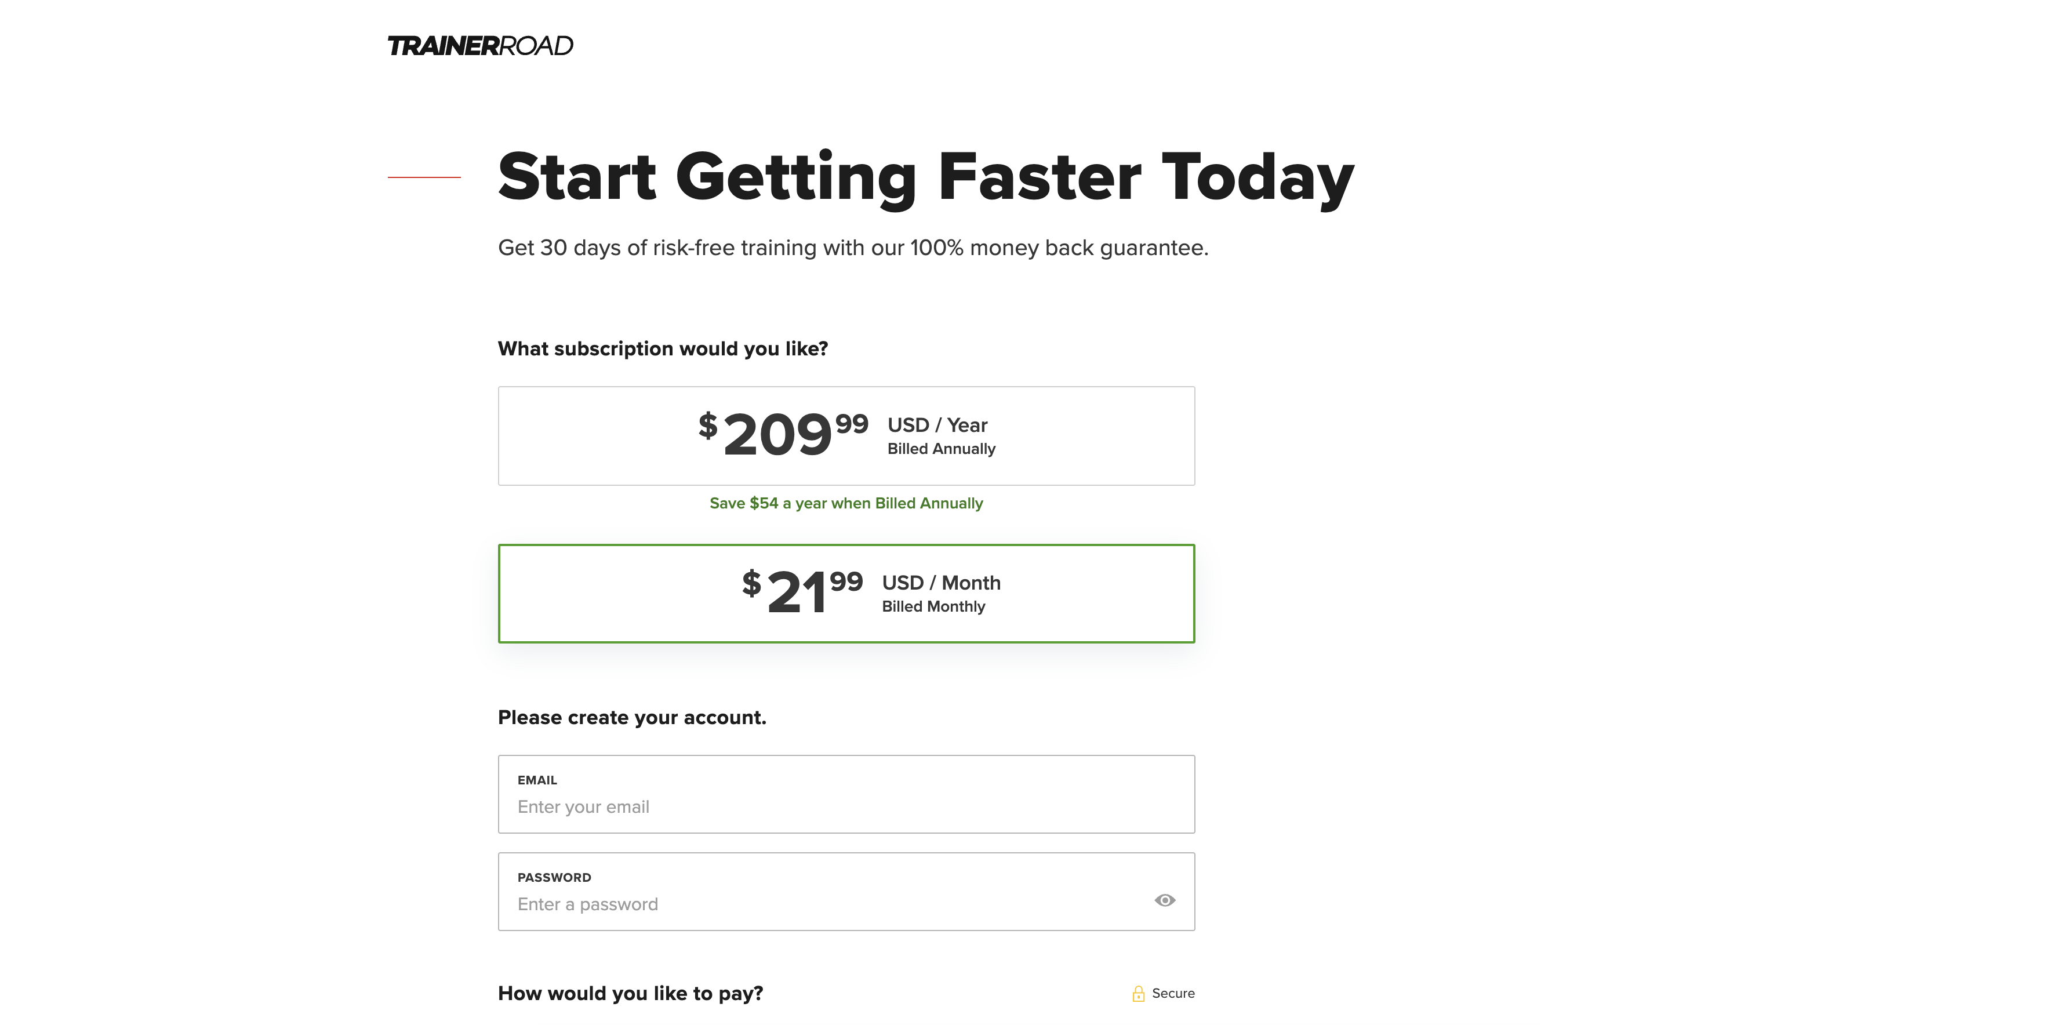Click the TrainerRoad logo
The image size is (2057, 1025).
click(x=480, y=45)
